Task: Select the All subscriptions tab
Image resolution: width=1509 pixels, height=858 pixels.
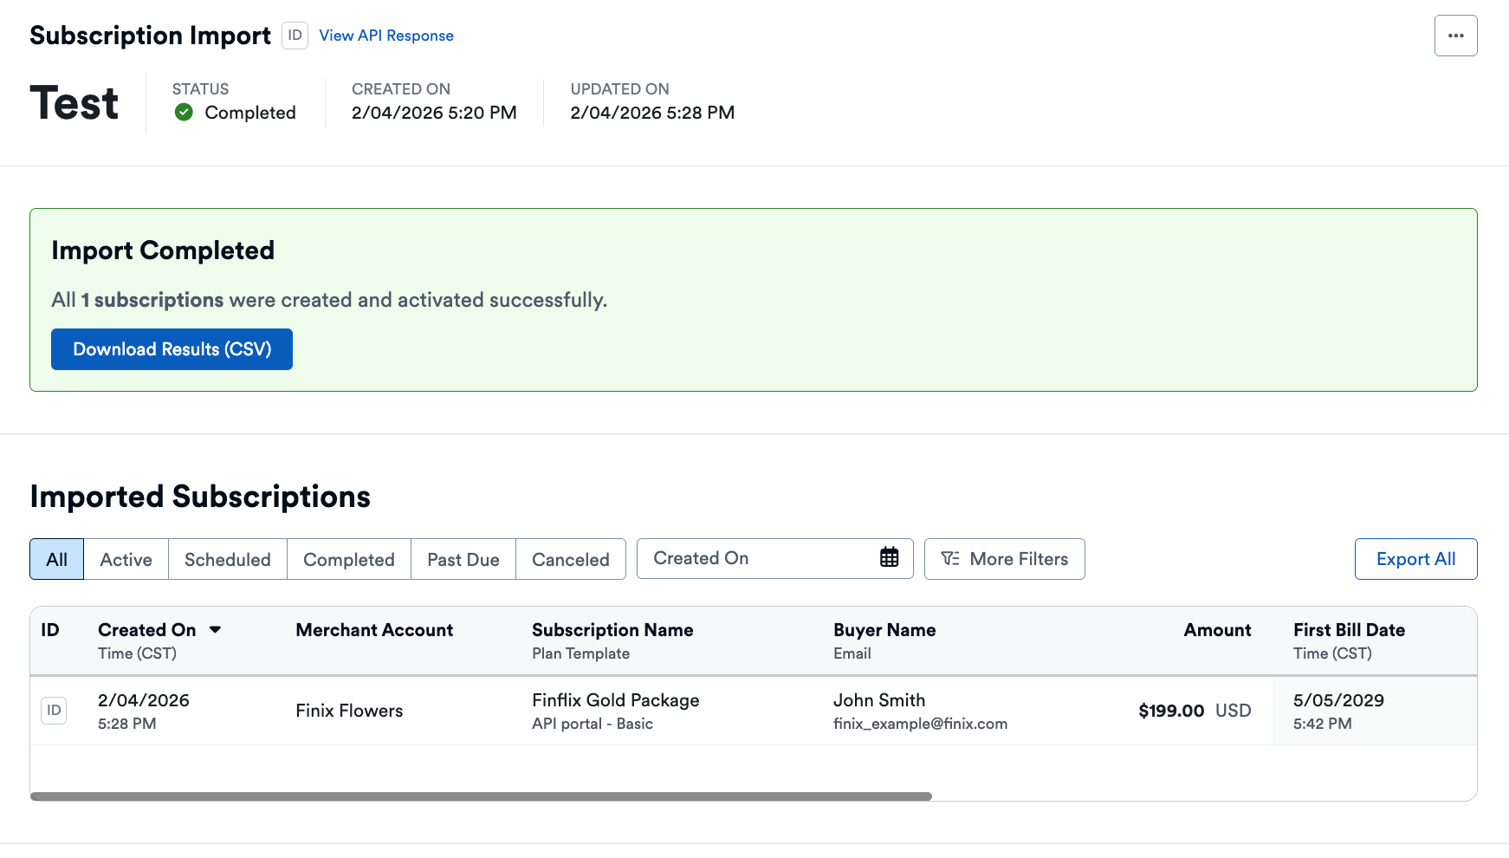Action: pos(56,559)
